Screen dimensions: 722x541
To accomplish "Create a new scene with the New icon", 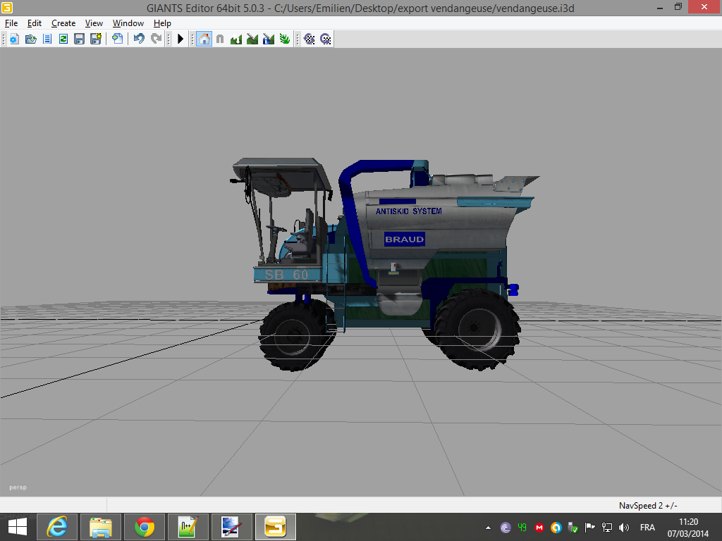I will coord(14,39).
